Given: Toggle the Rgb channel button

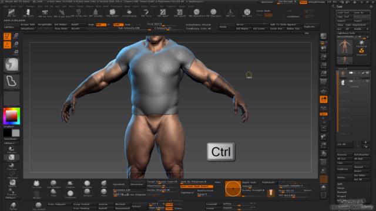Looking at the screenshot, I should click(101, 25).
